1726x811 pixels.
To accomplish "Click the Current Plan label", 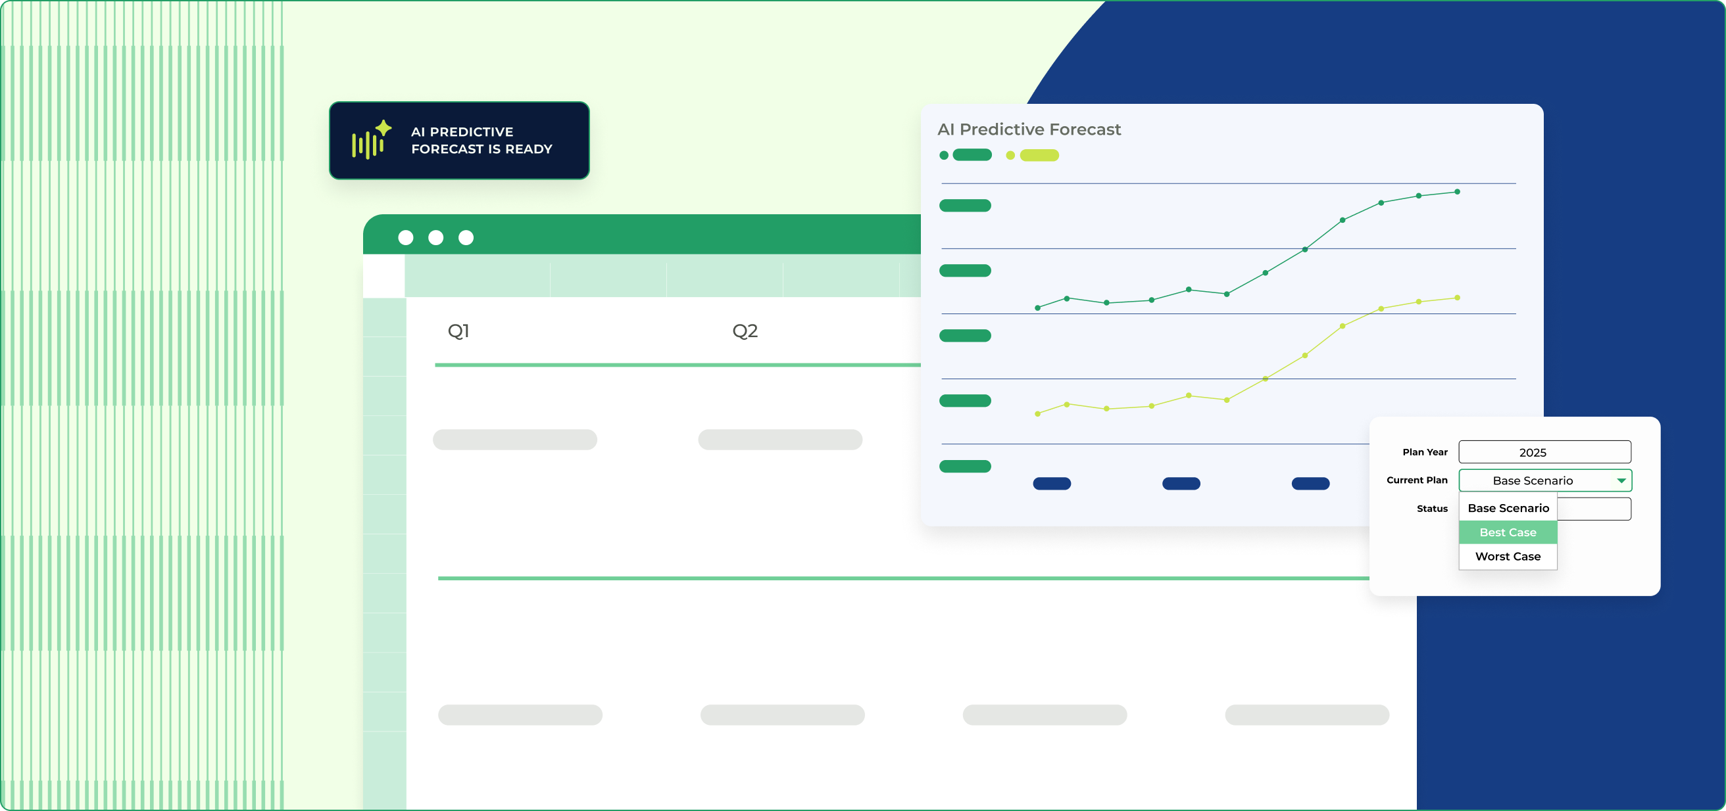I will (x=1416, y=480).
